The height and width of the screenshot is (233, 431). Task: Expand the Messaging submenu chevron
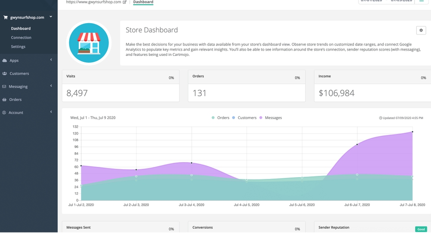(x=51, y=86)
